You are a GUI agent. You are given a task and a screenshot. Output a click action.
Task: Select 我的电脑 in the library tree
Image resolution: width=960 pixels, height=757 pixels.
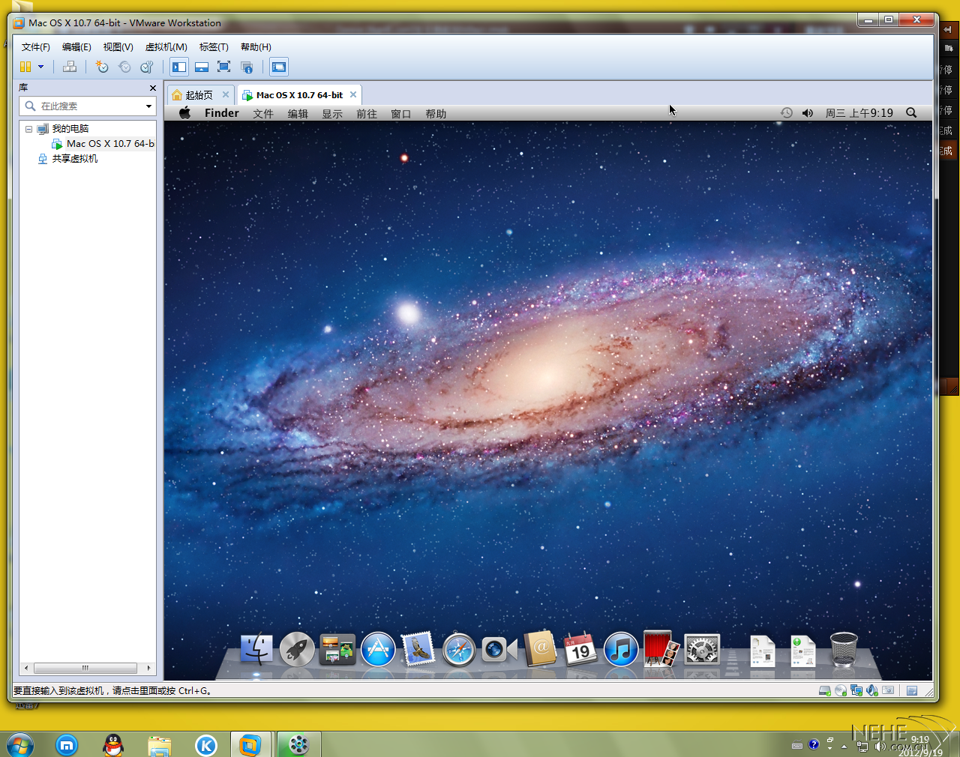click(x=70, y=129)
